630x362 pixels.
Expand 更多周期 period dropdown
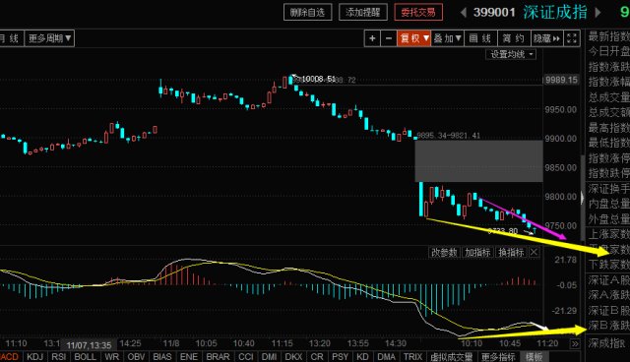[49, 38]
